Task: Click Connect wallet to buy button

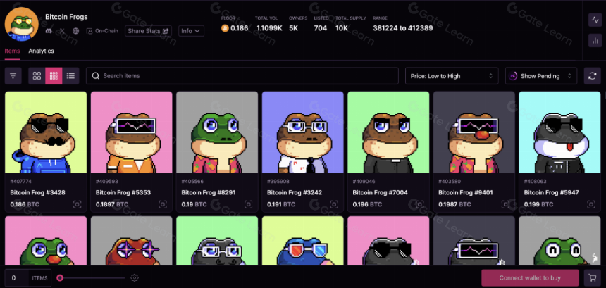Action: point(530,278)
